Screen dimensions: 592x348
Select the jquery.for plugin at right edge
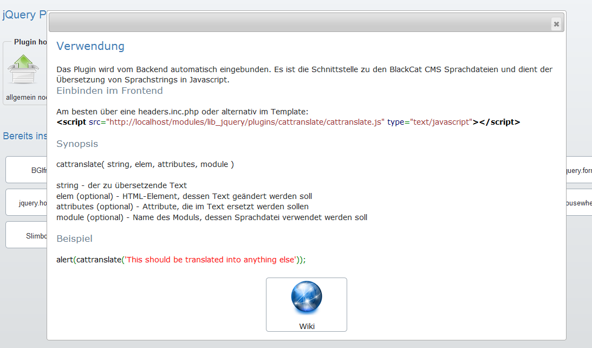click(x=578, y=170)
